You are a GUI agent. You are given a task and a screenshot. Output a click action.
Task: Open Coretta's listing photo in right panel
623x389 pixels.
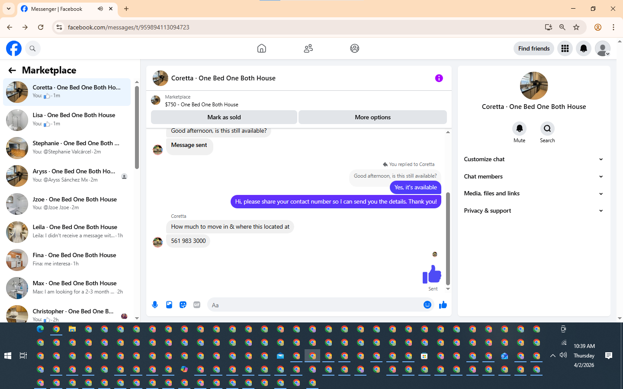pos(534,86)
